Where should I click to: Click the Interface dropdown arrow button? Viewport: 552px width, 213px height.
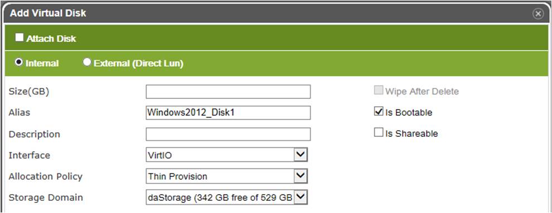tap(301, 155)
